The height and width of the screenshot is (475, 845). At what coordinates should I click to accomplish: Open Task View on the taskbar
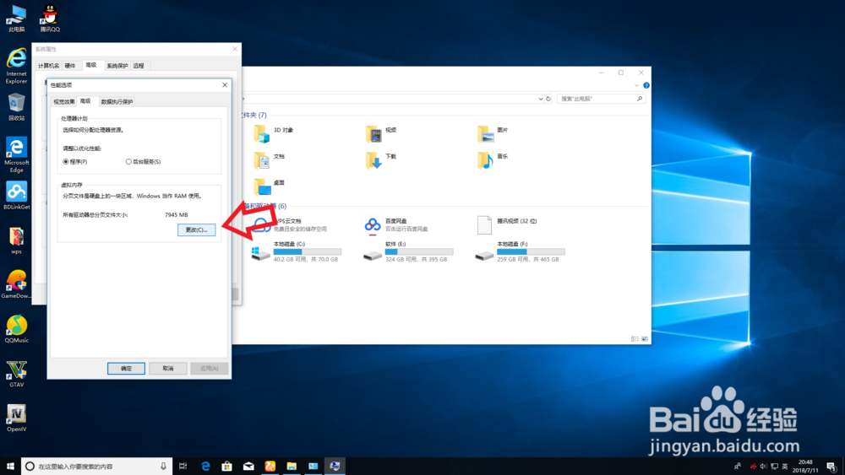(x=183, y=467)
